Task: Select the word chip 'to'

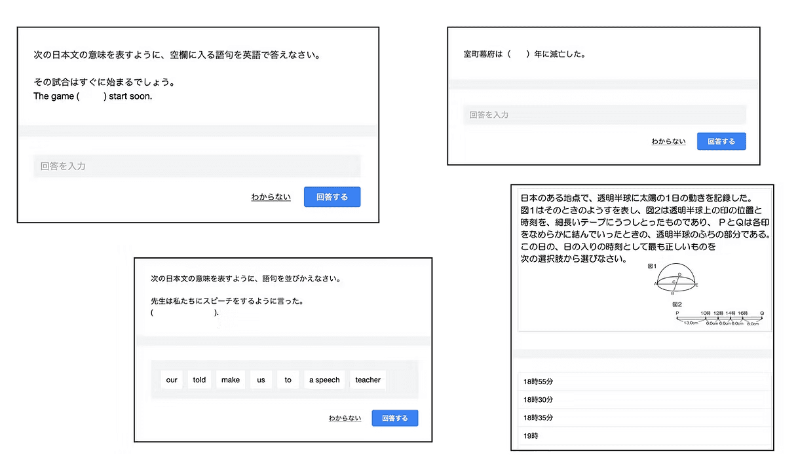Action: coord(287,380)
